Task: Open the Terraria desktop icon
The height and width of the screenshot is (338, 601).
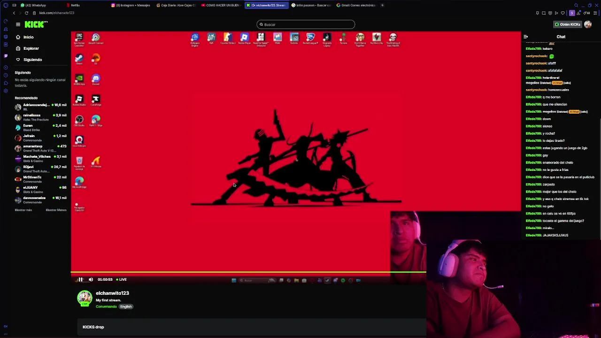Action: click(x=343, y=39)
